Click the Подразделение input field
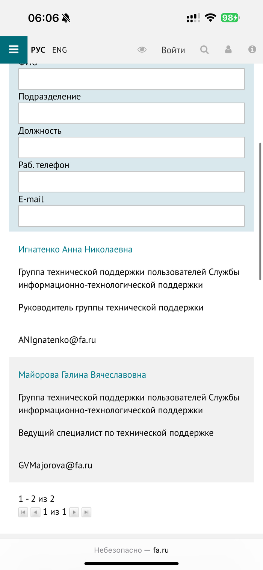Image resolution: width=263 pixels, height=570 pixels. click(131, 113)
